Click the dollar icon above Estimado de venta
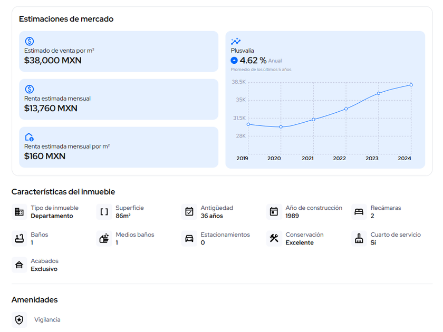 30,41
